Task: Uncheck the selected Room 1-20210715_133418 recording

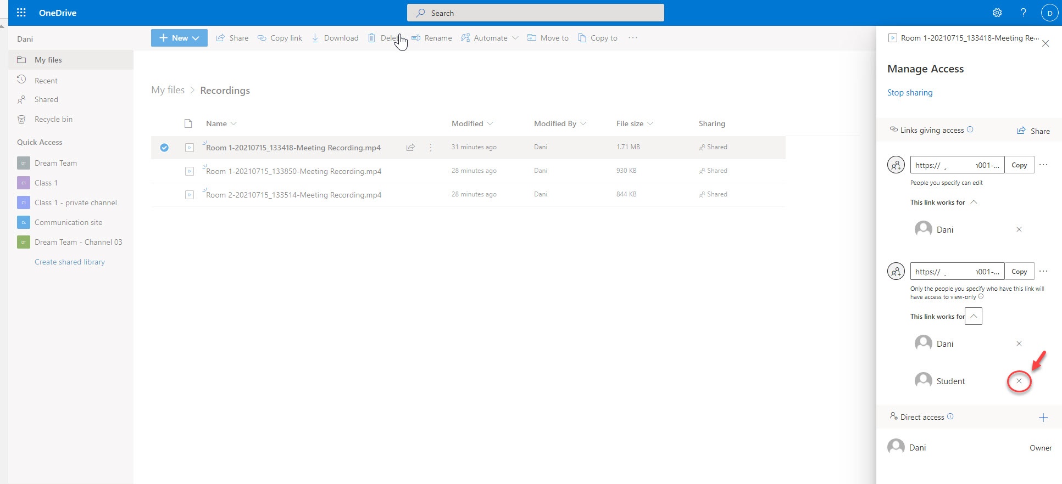Action: (164, 148)
